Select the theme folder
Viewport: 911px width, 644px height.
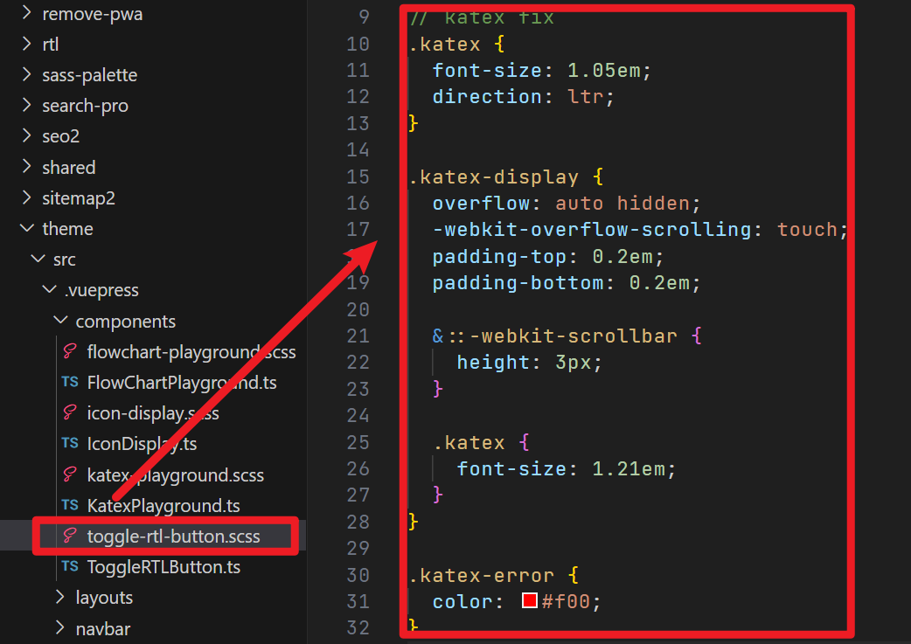(67, 229)
